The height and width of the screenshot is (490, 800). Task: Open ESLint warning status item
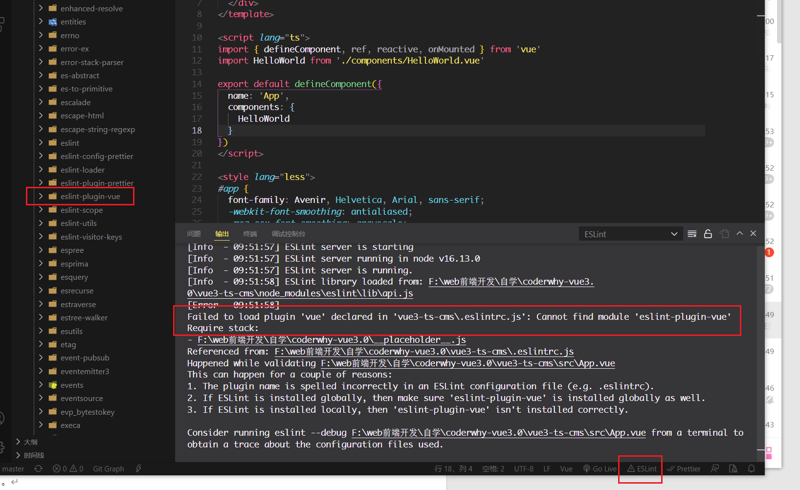pyautogui.click(x=642, y=468)
